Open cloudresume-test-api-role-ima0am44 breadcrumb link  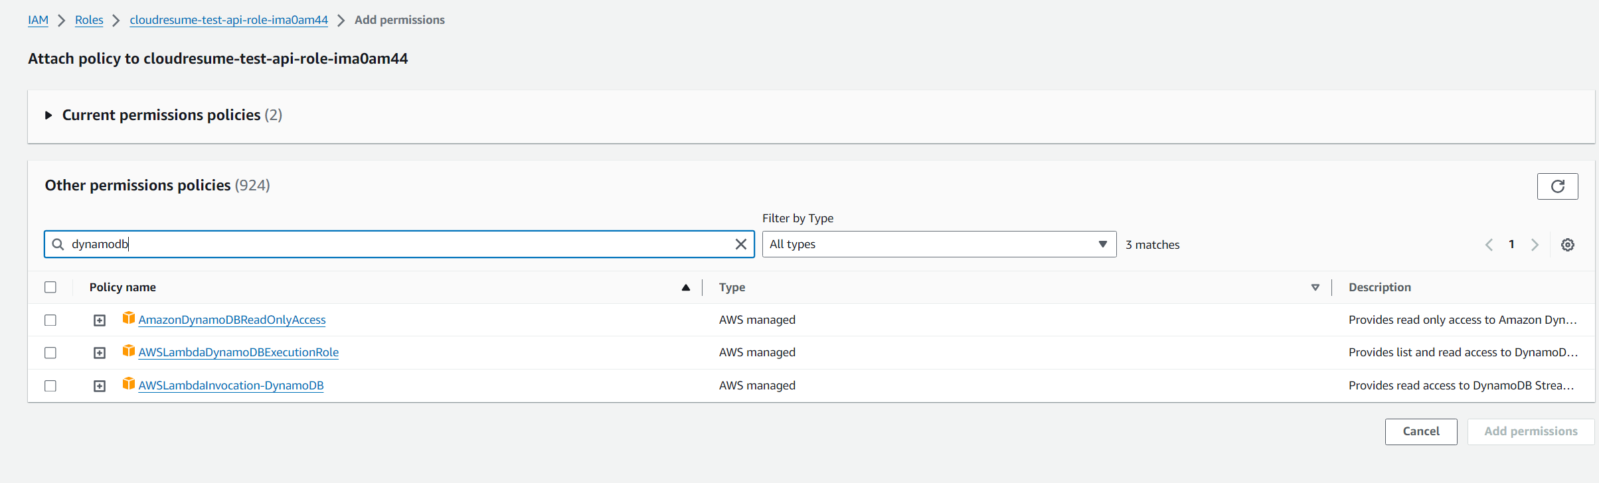click(x=229, y=20)
